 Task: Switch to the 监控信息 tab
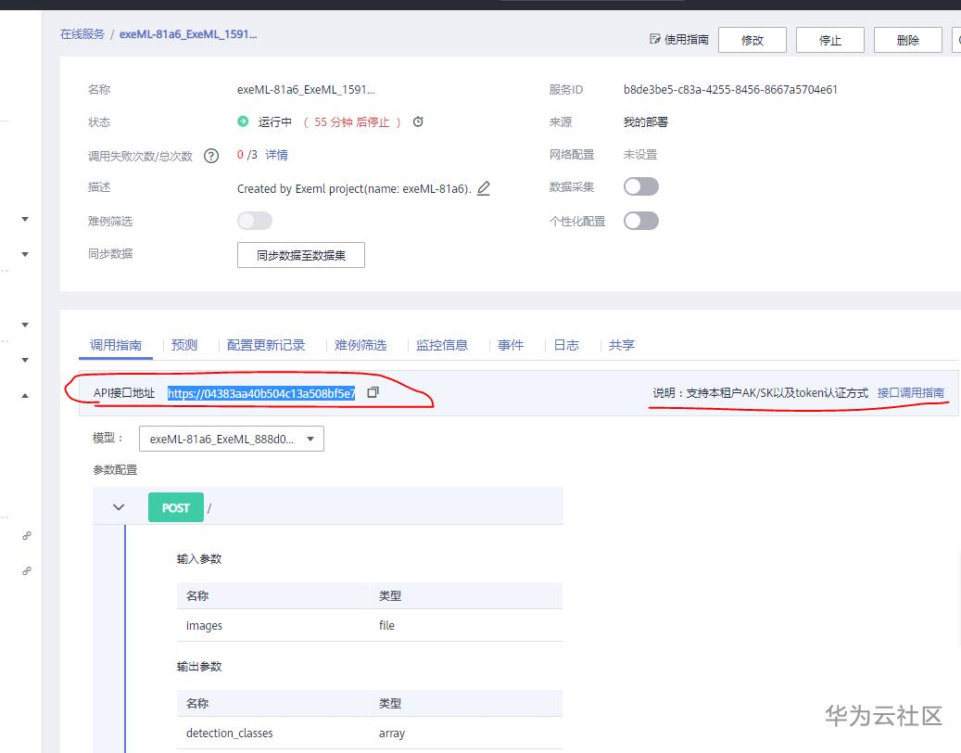pos(442,345)
